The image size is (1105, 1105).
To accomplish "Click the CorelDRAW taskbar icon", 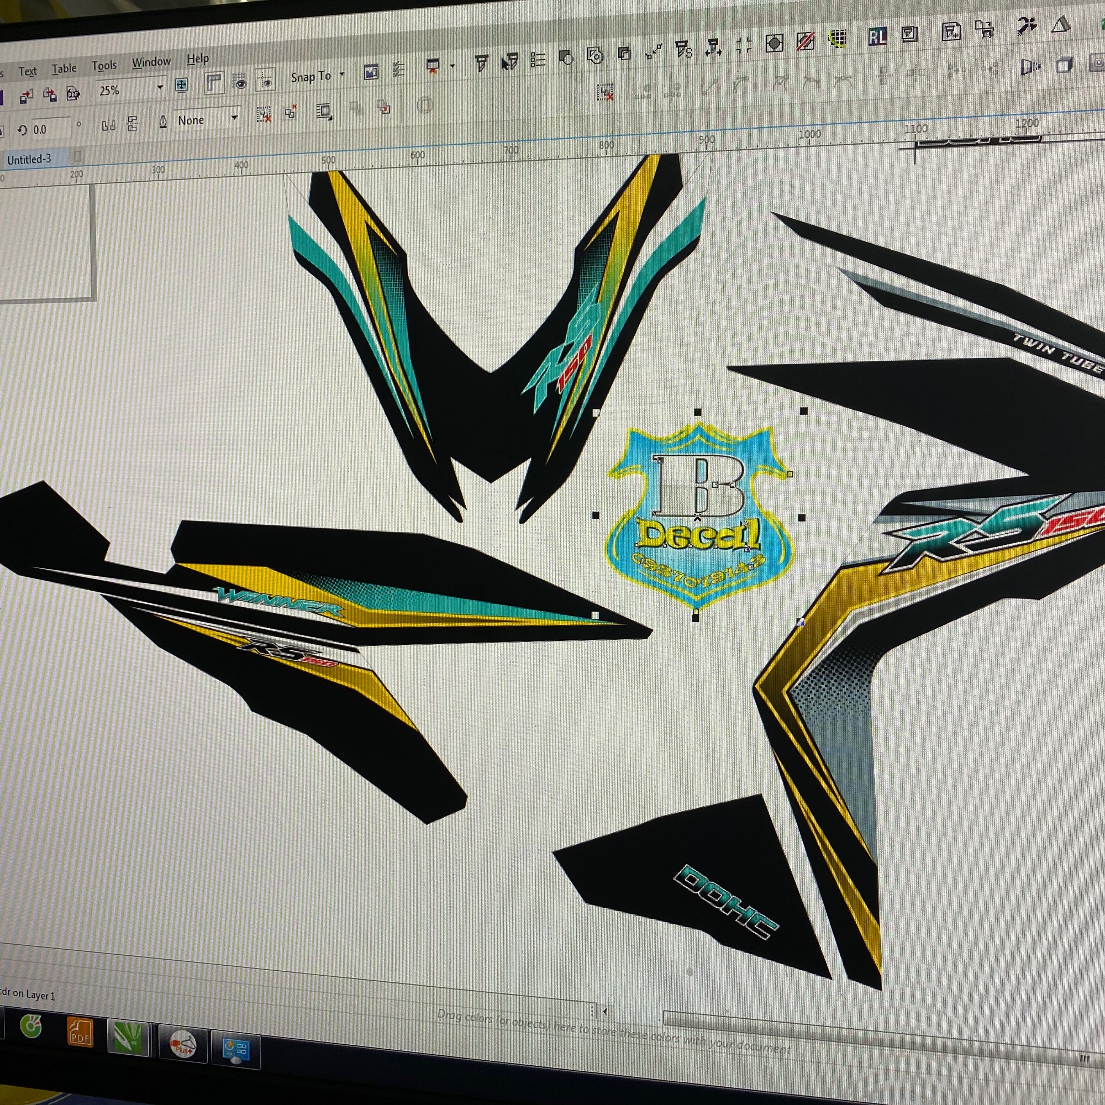I will [x=128, y=1038].
